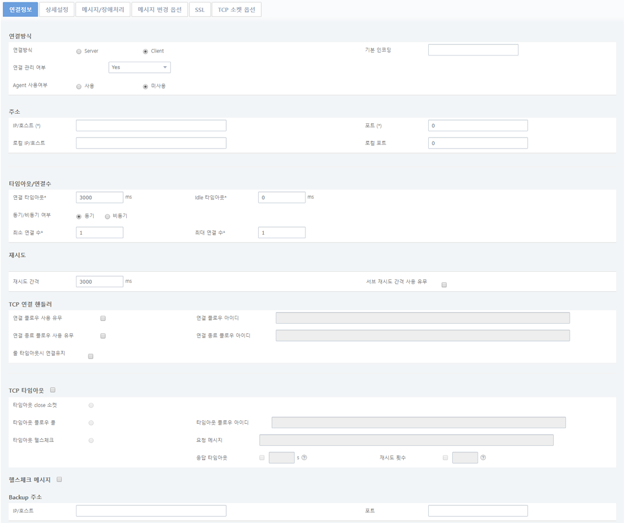Image resolution: width=628 pixels, height=523 pixels.
Task: Click the IP/호스트 (*) input field
Action: [x=151, y=126]
